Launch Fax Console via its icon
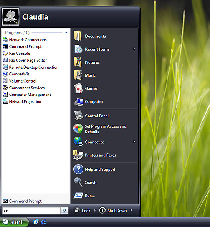The image size is (210, 227). [x=5, y=53]
